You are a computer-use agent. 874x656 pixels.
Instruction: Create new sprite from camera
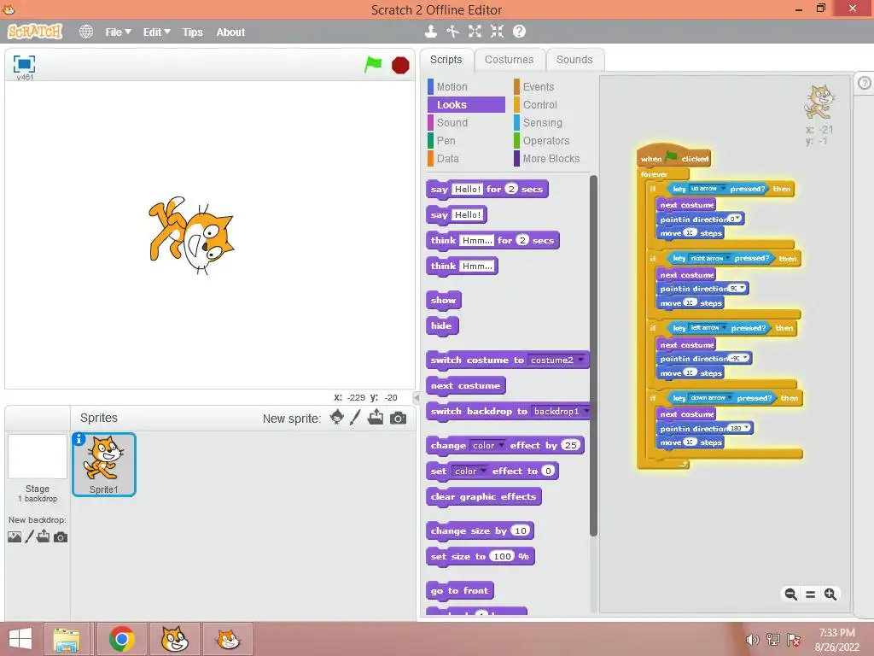click(398, 418)
